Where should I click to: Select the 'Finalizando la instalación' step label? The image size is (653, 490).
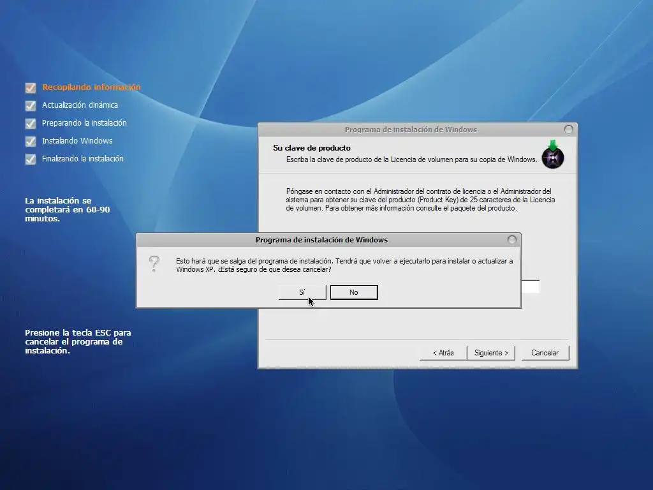tap(82, 159)
